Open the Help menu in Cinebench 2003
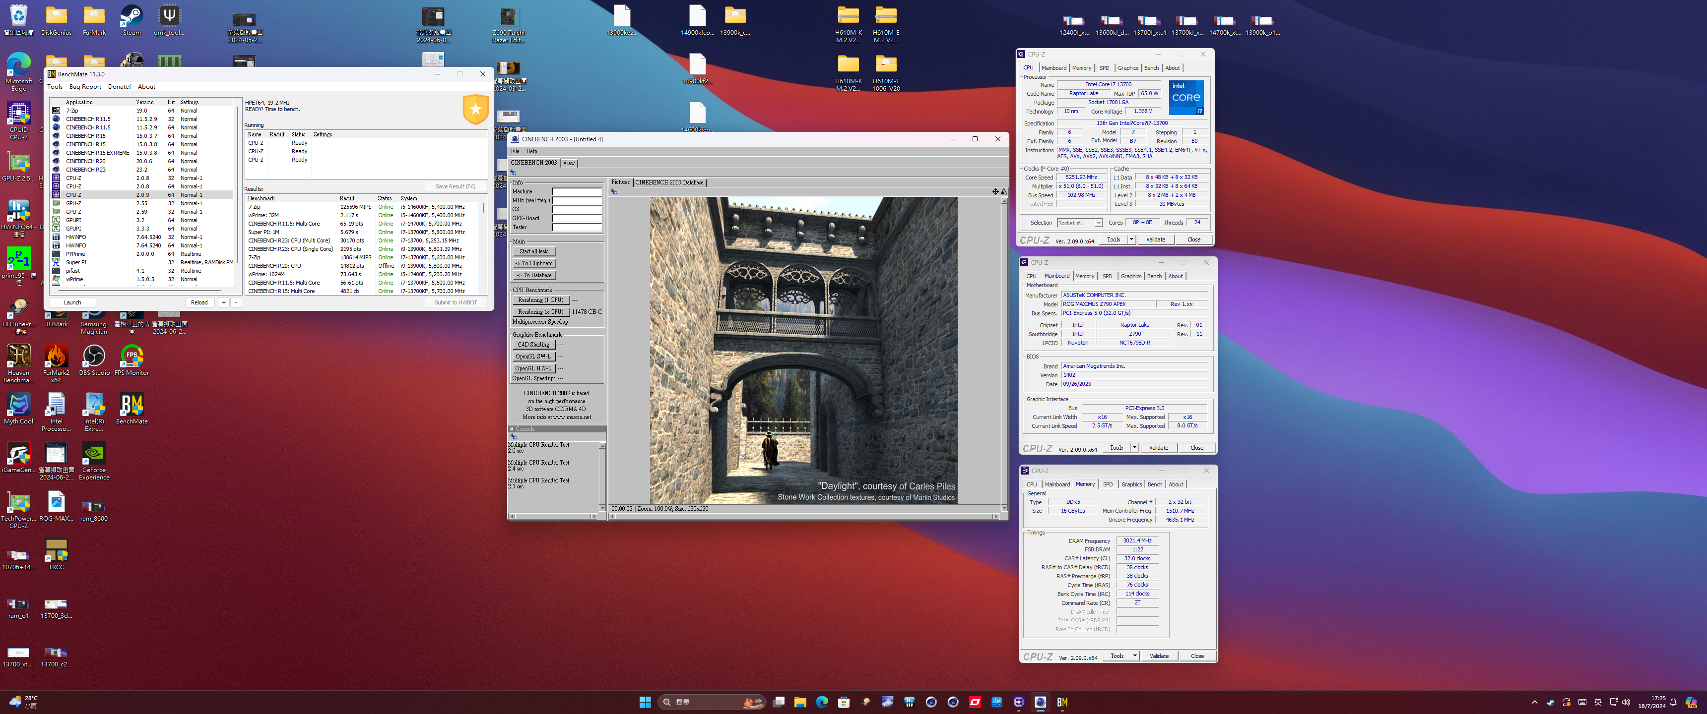 click(531, 151)
